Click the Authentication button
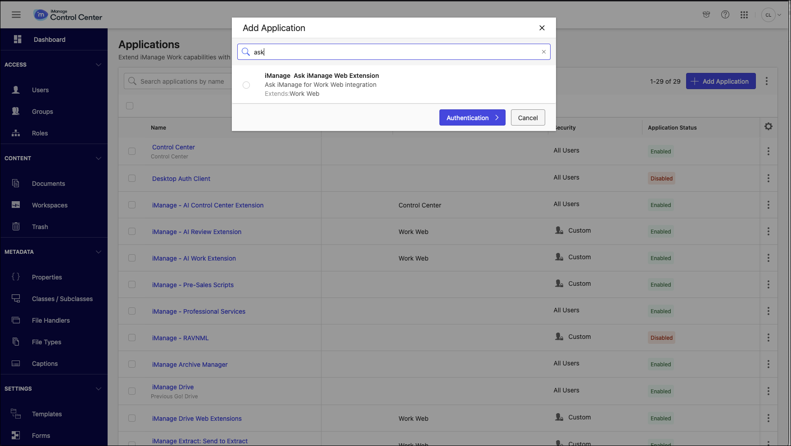The width and height of the screenshot is (791, 446). [x=472, y=117]
